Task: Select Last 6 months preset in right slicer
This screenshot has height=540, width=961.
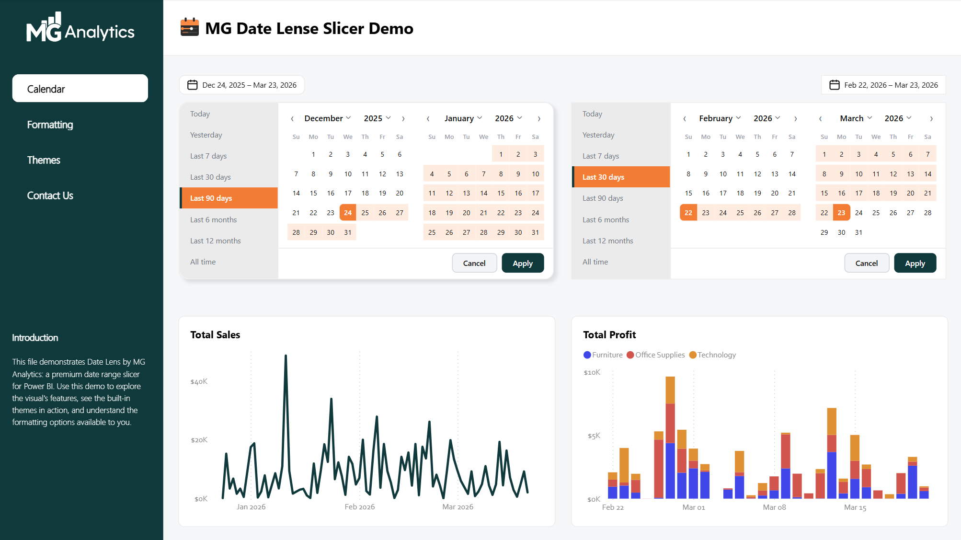Action: coord(606,220)
